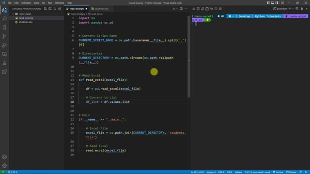
Task: Open the Explorer view in the activity bar
Action: point(4,10)
